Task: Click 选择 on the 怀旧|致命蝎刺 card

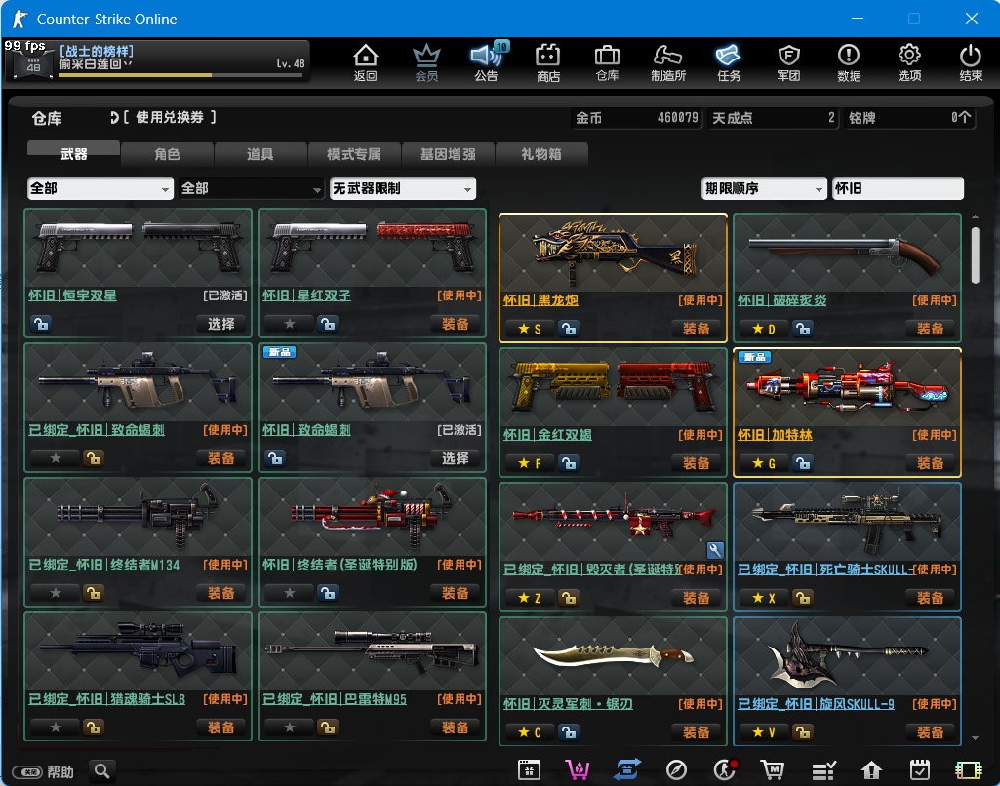Action: pos(456,458)
